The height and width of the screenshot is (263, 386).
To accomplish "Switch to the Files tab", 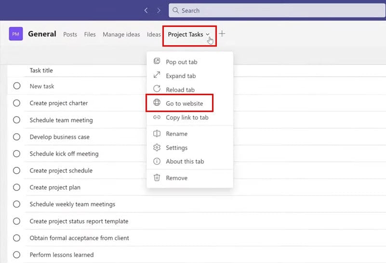I will 90,34.
